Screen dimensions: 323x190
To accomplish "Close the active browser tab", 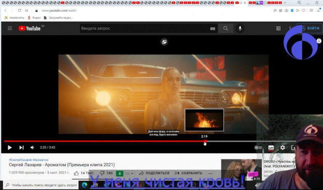I will coord(245,3).
